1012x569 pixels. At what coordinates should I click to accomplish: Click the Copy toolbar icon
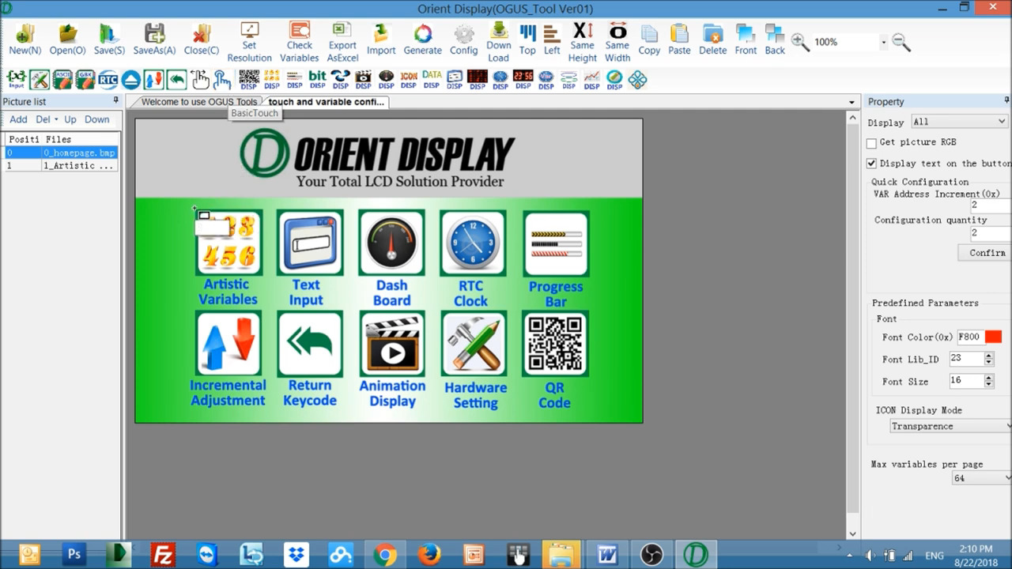[649, 40]
